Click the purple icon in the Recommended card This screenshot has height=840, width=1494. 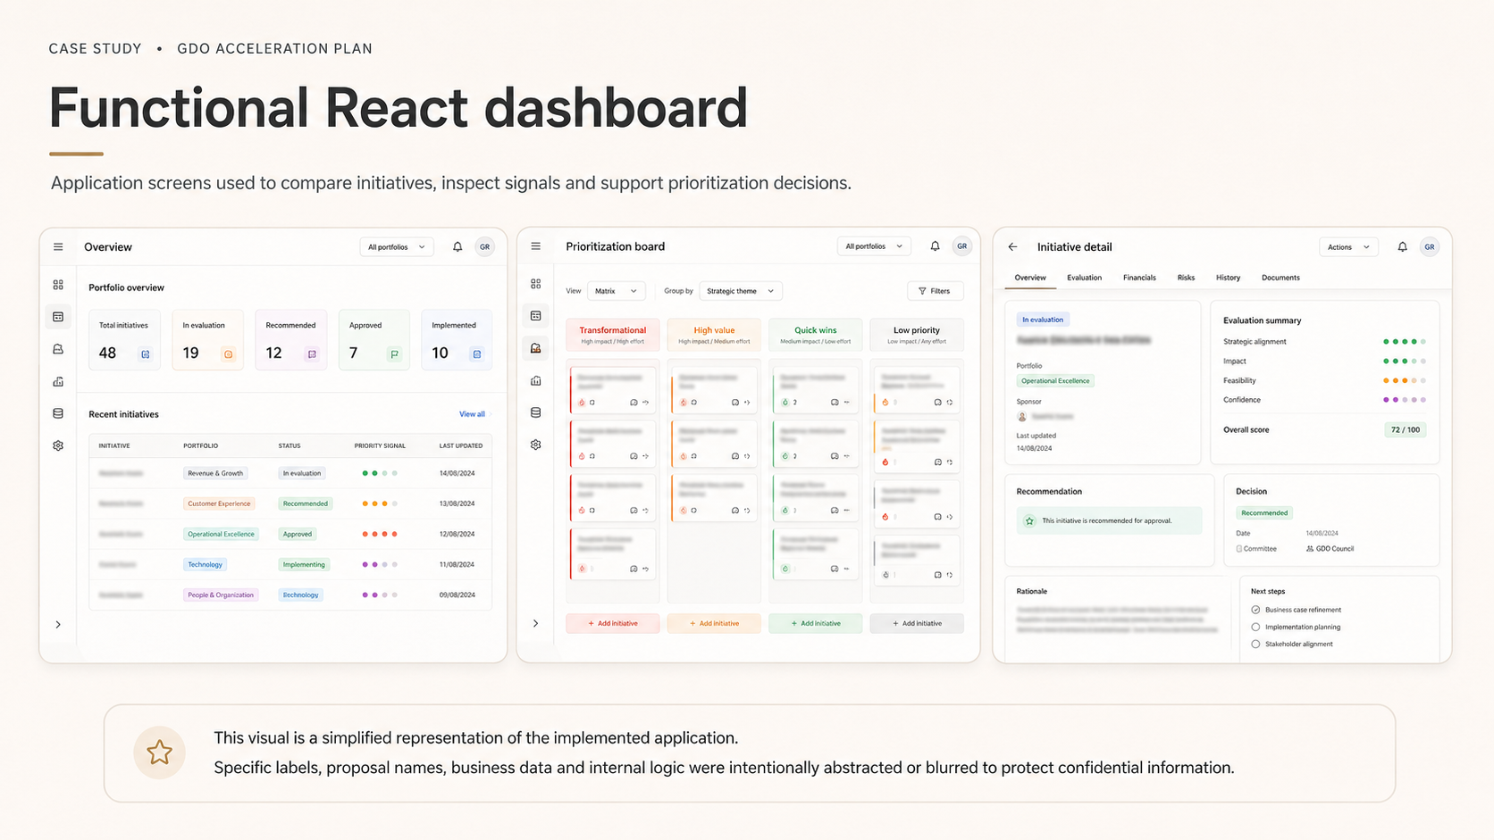(312, 354)
